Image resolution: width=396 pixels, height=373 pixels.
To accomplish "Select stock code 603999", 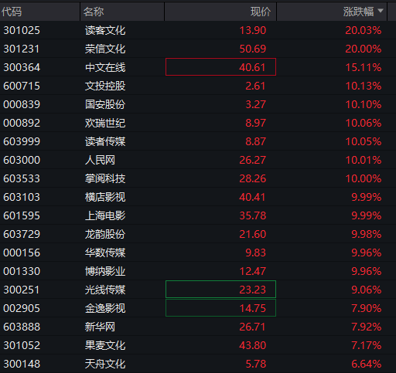I will (x=22, y=141).
